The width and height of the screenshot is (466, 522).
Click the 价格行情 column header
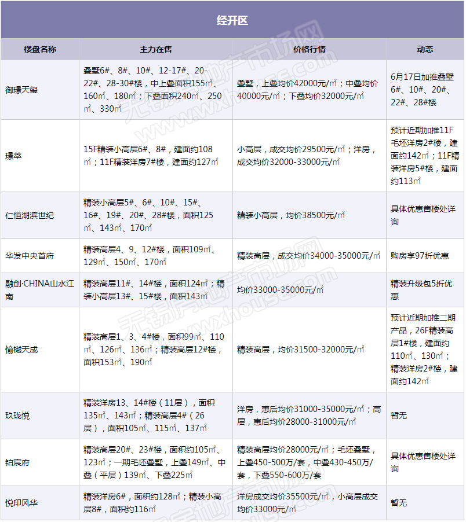tap(310, 49)
